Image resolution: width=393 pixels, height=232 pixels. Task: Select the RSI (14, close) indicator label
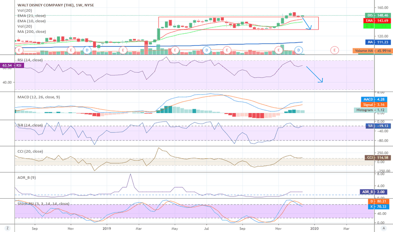coord(30,60)
